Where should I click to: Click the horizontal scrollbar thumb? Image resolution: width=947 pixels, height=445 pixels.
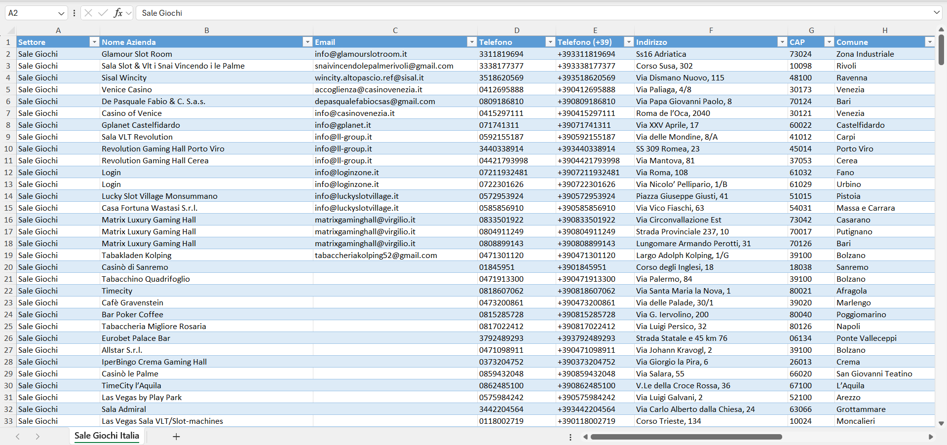tap(686, 437)
